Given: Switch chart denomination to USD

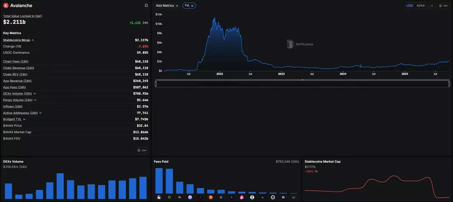Looking at the screenshot, I should tap(410, 6).
